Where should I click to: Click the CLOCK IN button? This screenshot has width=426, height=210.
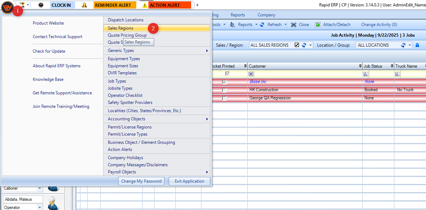pyautogui.click(x=63, y=5)
